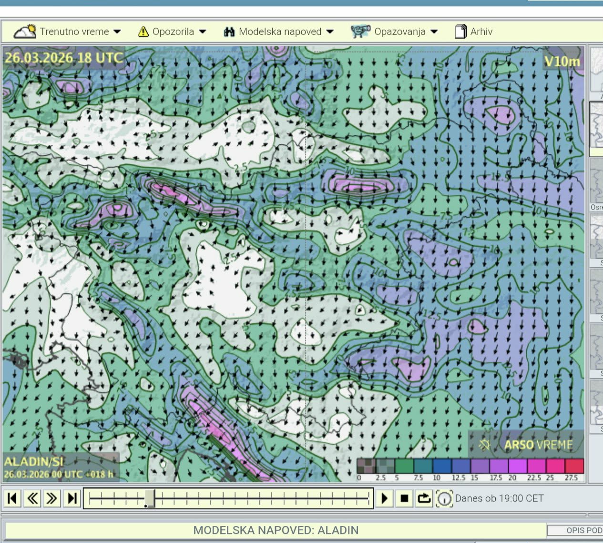Open the Modelska napoved menu
Image resolution: width=603 pixels, height=543 pixels.
(280, 32)
